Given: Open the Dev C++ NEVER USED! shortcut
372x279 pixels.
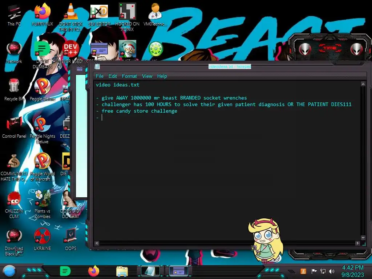Looking at the screenshot, I should 71,52.
